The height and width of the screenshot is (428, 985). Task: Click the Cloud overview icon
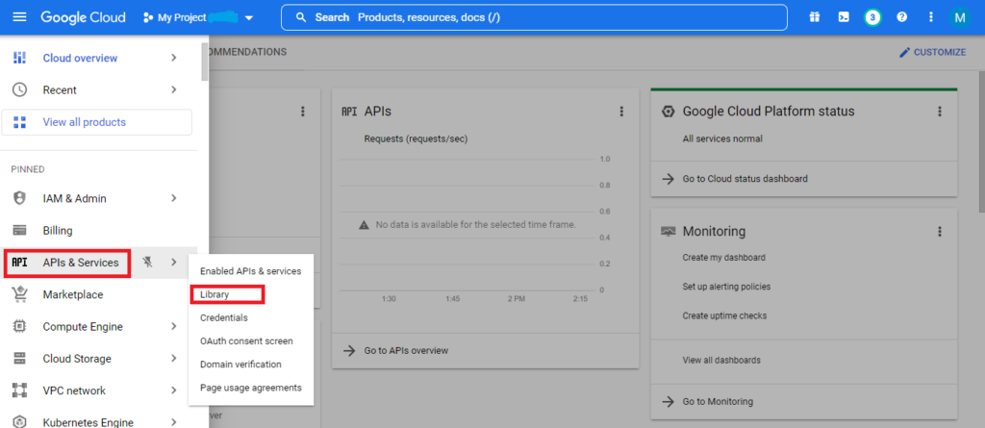point(19,58)
